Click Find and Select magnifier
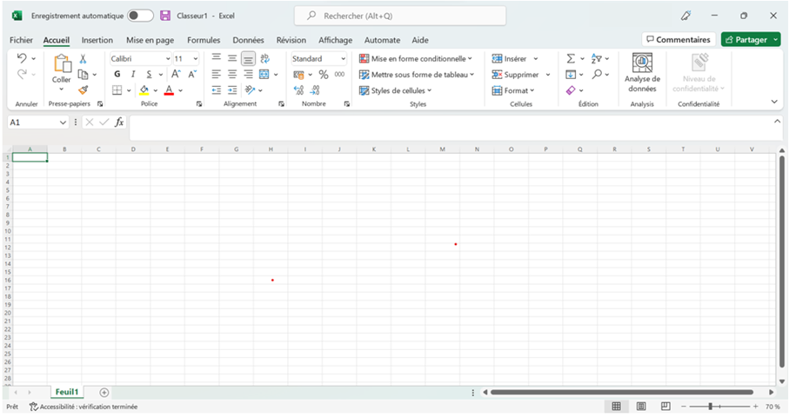This screenshot has width=789, height=417. click(x=597, y=75)
